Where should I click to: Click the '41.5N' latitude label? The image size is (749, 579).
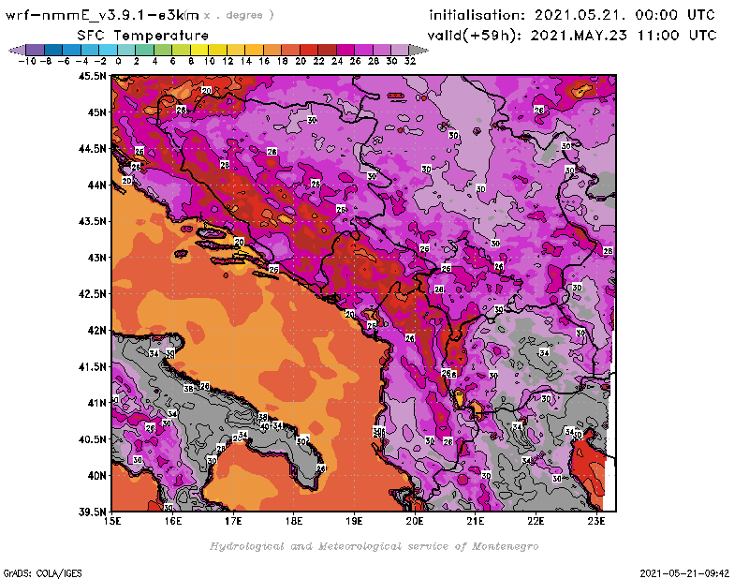click(92, 366)
